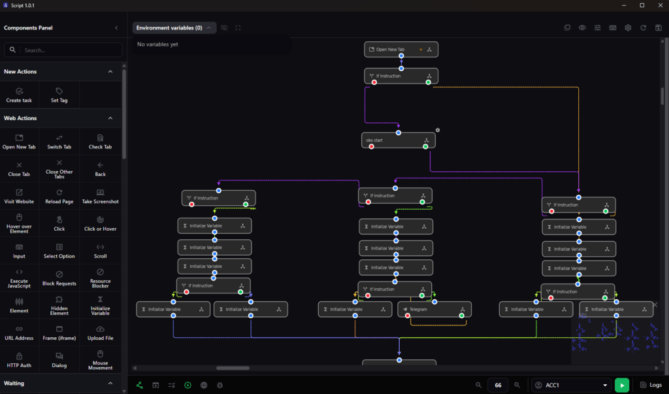Collapse the Components Panel with arrow

pos(116,27)
